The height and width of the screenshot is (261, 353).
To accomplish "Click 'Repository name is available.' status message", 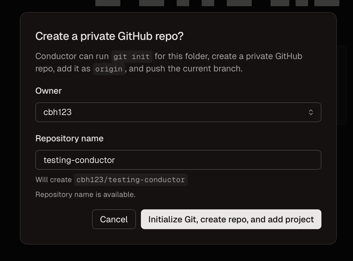I will pyautogui.click(x=85, y=195).
